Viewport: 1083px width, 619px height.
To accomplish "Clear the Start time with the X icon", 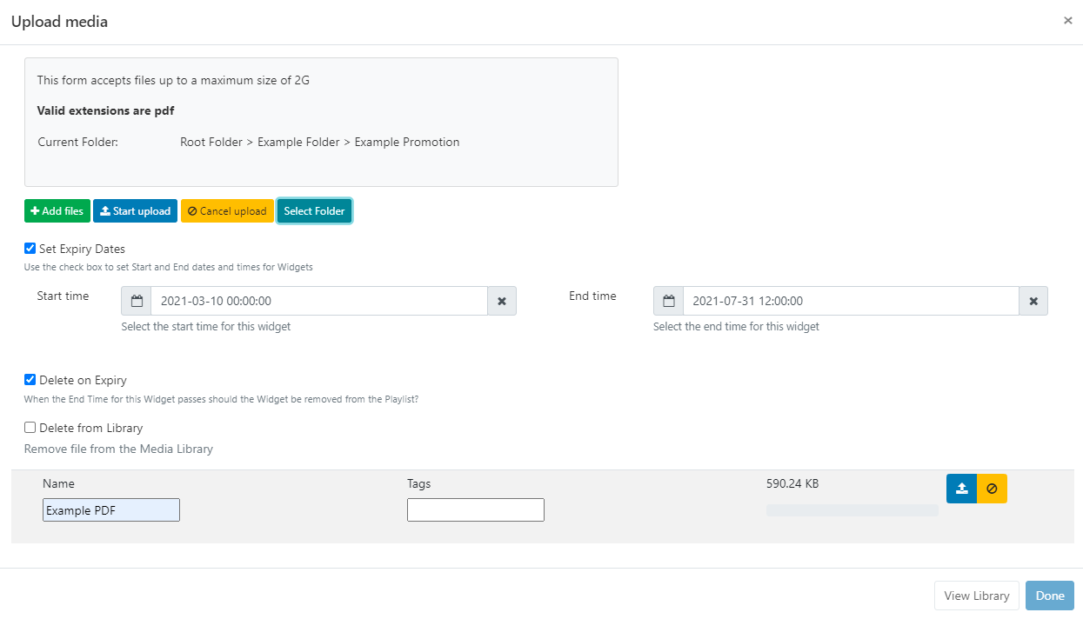I will tap(502, 301).
